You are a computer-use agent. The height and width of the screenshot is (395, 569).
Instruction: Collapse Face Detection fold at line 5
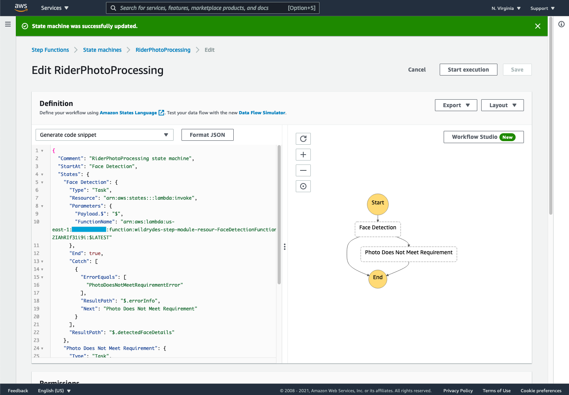coord(42,182)
